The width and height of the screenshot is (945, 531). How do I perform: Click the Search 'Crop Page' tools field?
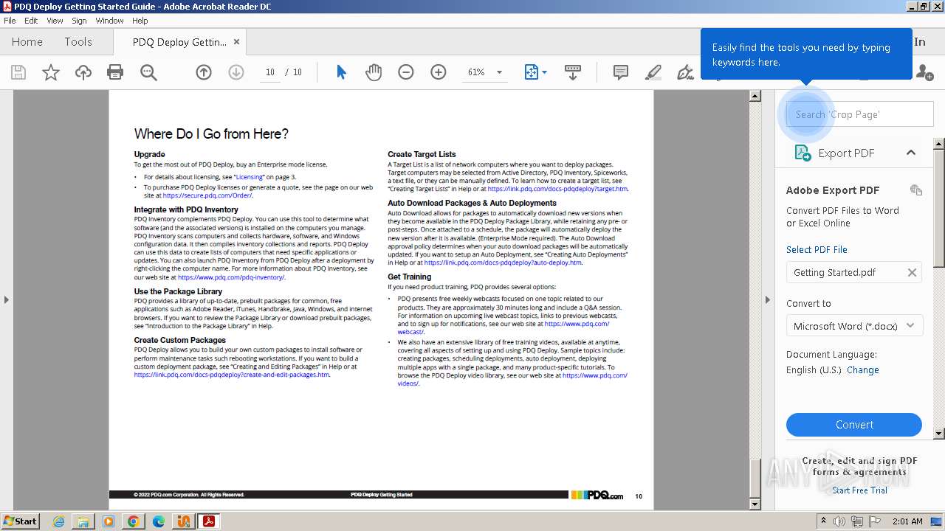[859, 114]
